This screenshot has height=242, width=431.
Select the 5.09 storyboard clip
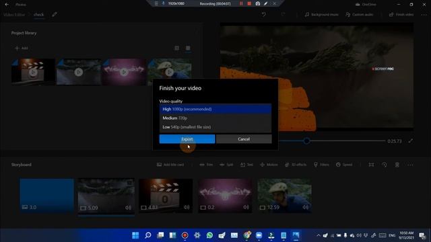click(106, 196)
